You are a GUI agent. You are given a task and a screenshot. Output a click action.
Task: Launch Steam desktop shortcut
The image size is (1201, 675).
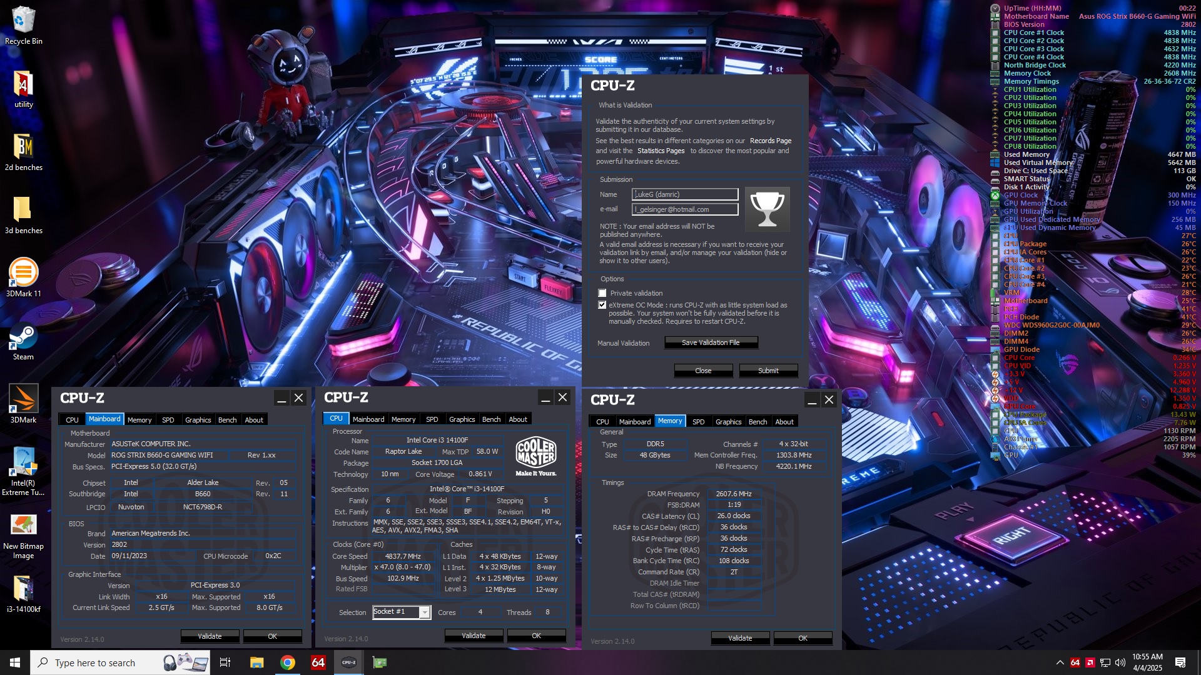(24, 342)
